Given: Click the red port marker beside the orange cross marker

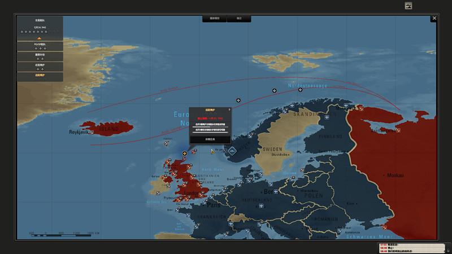Looking at the screenshot, I should click(x=194, y=151).
